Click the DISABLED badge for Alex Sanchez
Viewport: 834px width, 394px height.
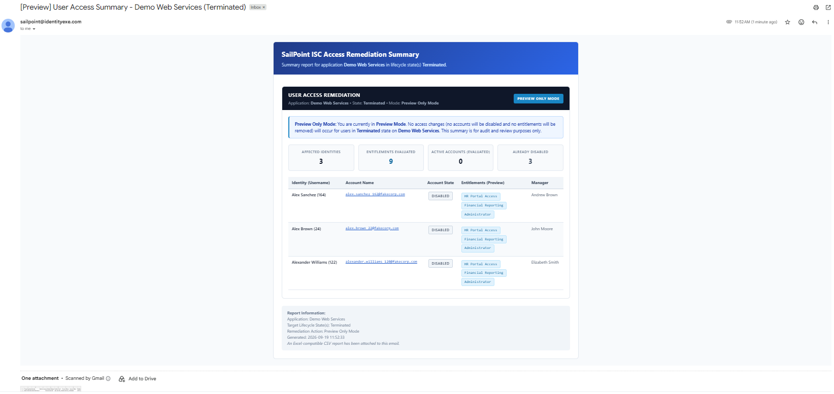tap(441, 196)
